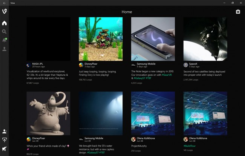This screenshot has width=245, height=156.
Task: Minimize the Vine window
Action: [224, 3]
